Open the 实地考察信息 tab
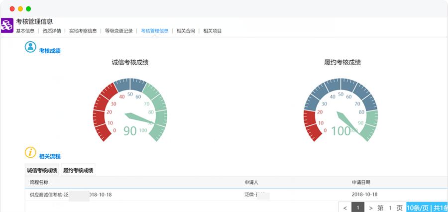 coord(83,31)
